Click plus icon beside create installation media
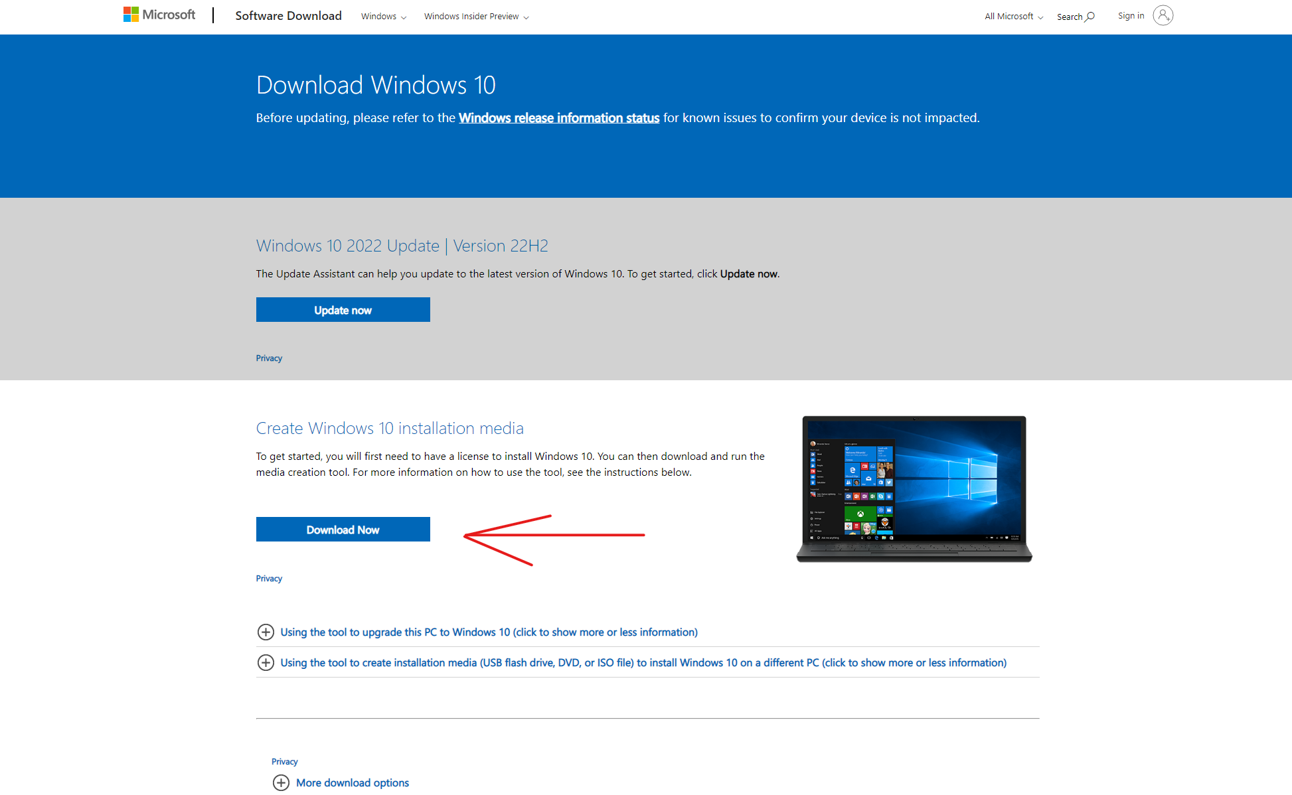The image size is (1292, 795). [266, 662]
